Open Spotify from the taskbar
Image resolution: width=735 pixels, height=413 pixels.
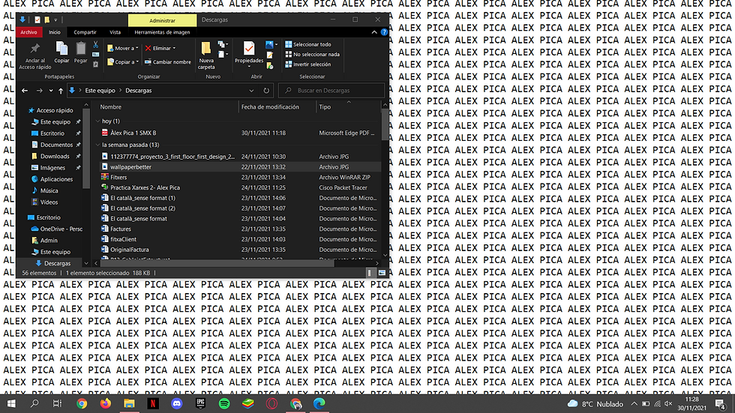pos(224,403)
